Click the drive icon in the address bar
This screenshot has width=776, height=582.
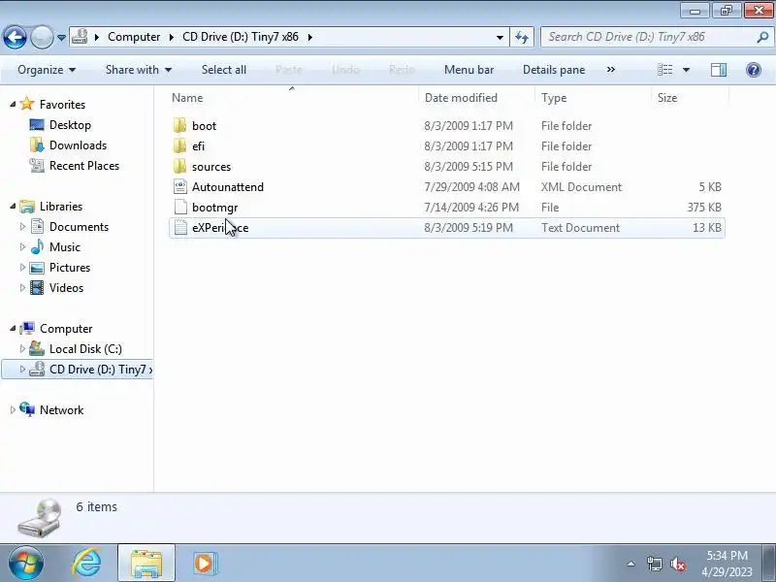pos(80,37)
